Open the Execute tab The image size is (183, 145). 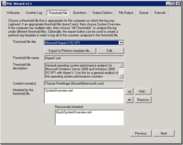160,13
